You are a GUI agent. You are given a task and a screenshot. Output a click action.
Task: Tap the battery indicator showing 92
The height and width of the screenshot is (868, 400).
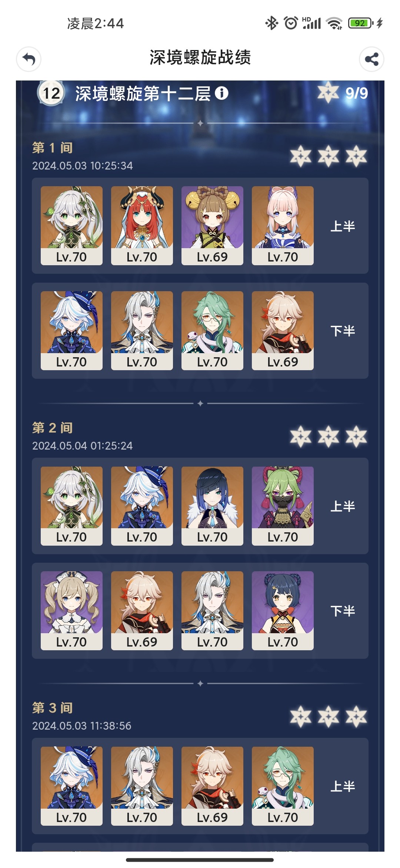tap(360, 23)
